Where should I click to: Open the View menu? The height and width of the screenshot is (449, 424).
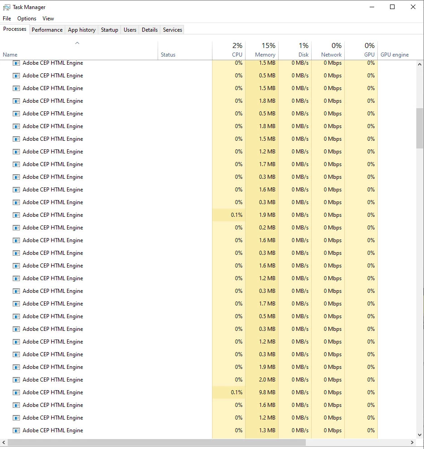(x=48, y=18)
